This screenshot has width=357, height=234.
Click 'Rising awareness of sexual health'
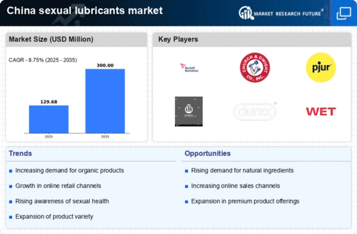point(62,201)
